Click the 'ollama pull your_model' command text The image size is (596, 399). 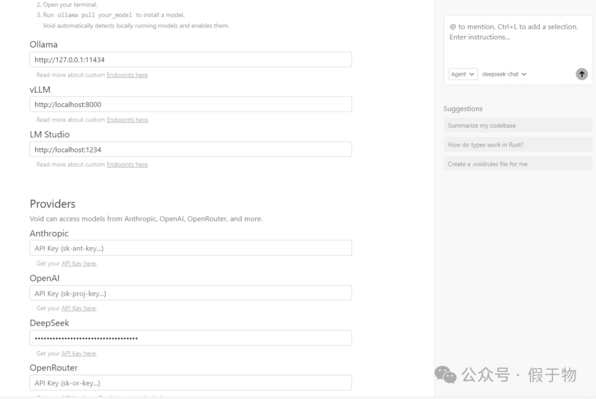click(95, 15)
